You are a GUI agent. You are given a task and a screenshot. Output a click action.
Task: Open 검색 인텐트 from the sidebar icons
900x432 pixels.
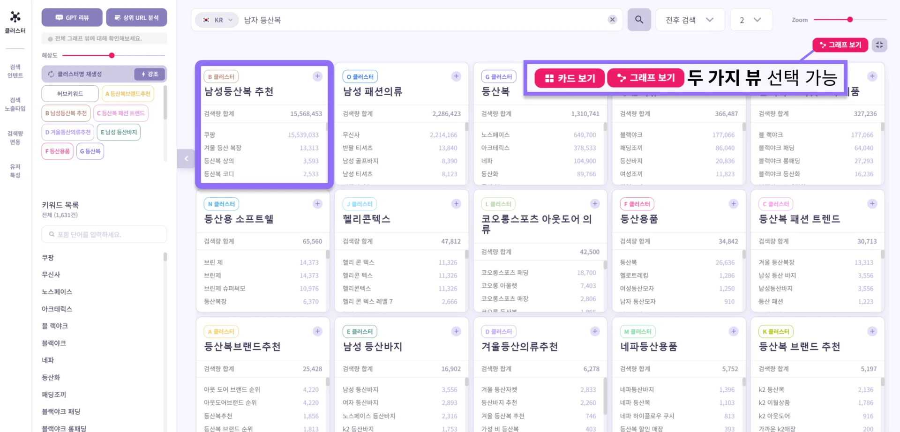coord(15,70)
